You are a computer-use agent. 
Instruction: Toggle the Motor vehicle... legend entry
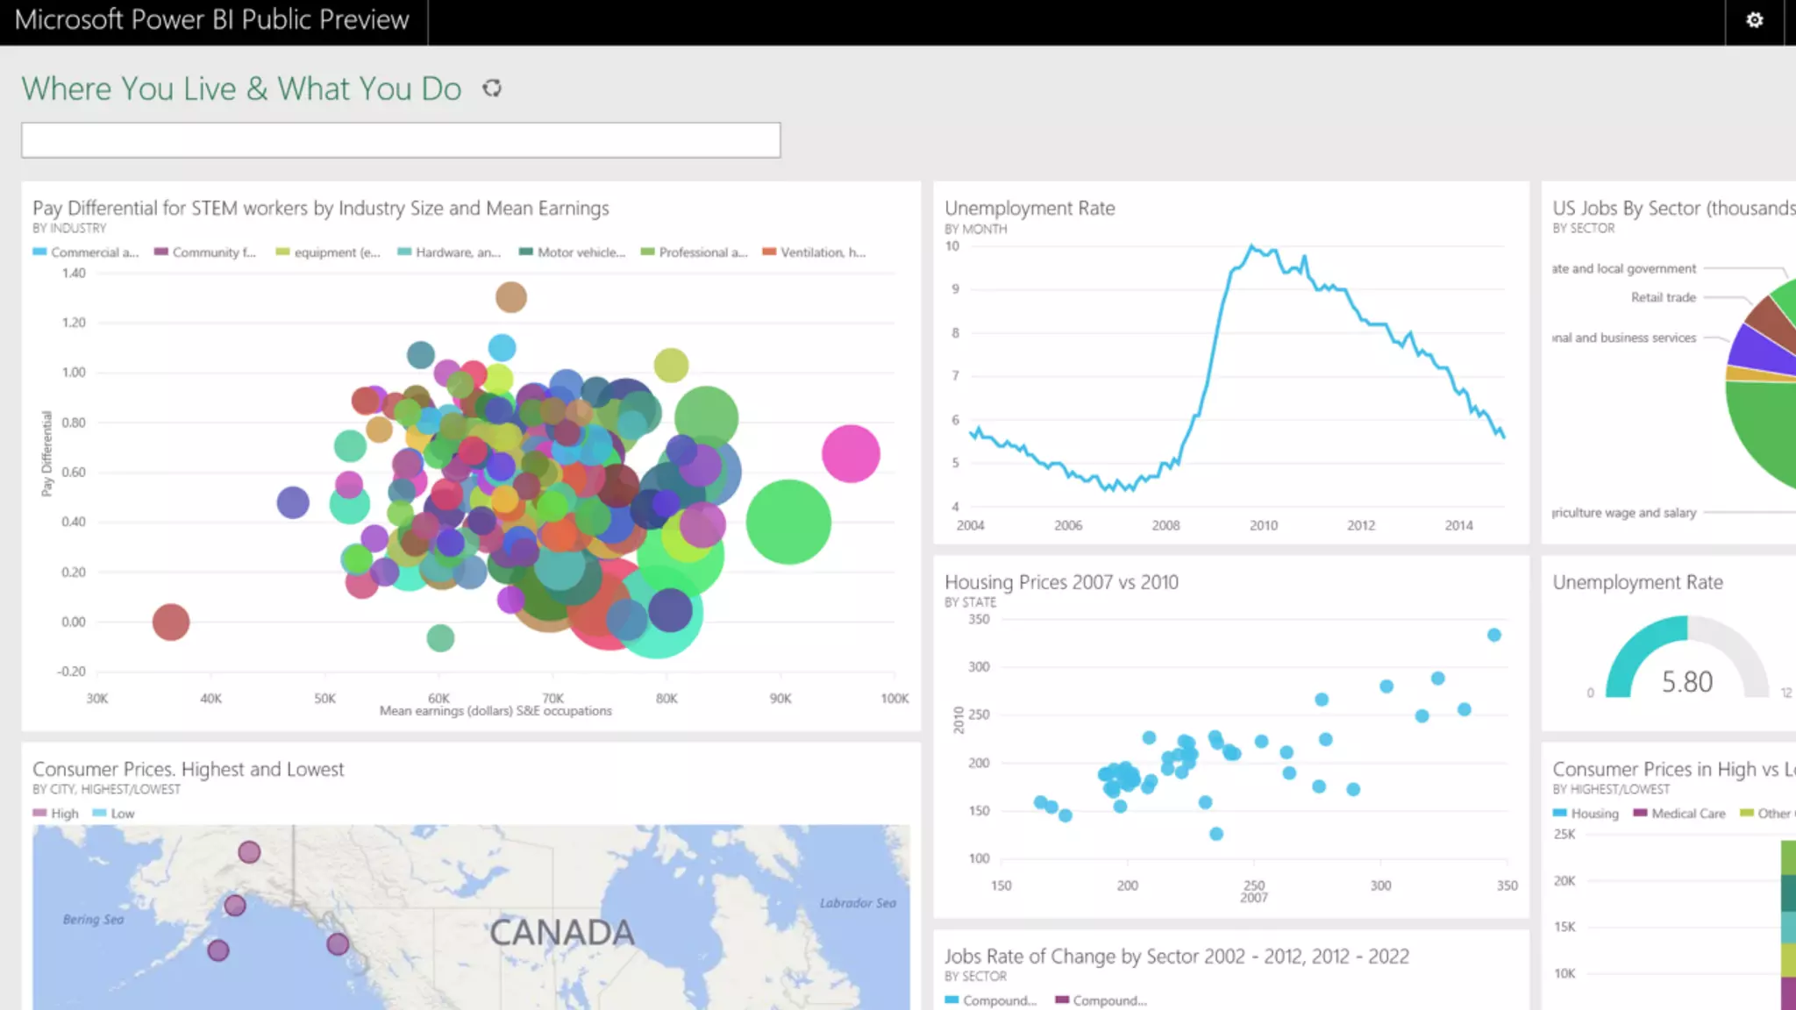(572, 252)
